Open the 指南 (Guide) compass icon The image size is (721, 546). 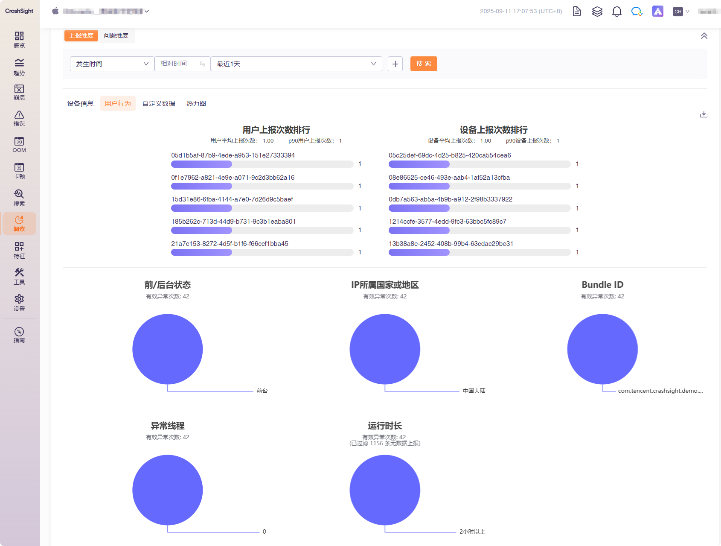point(19,334)
